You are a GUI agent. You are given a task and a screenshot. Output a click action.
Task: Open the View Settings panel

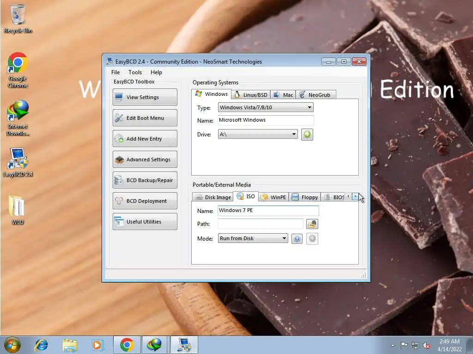[x=145, y=97]
